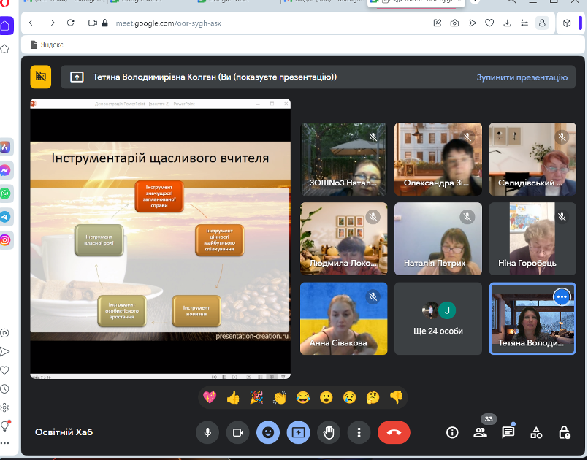Leave the call with red hang-up button
Screen dimensions: 588x460
394,433
